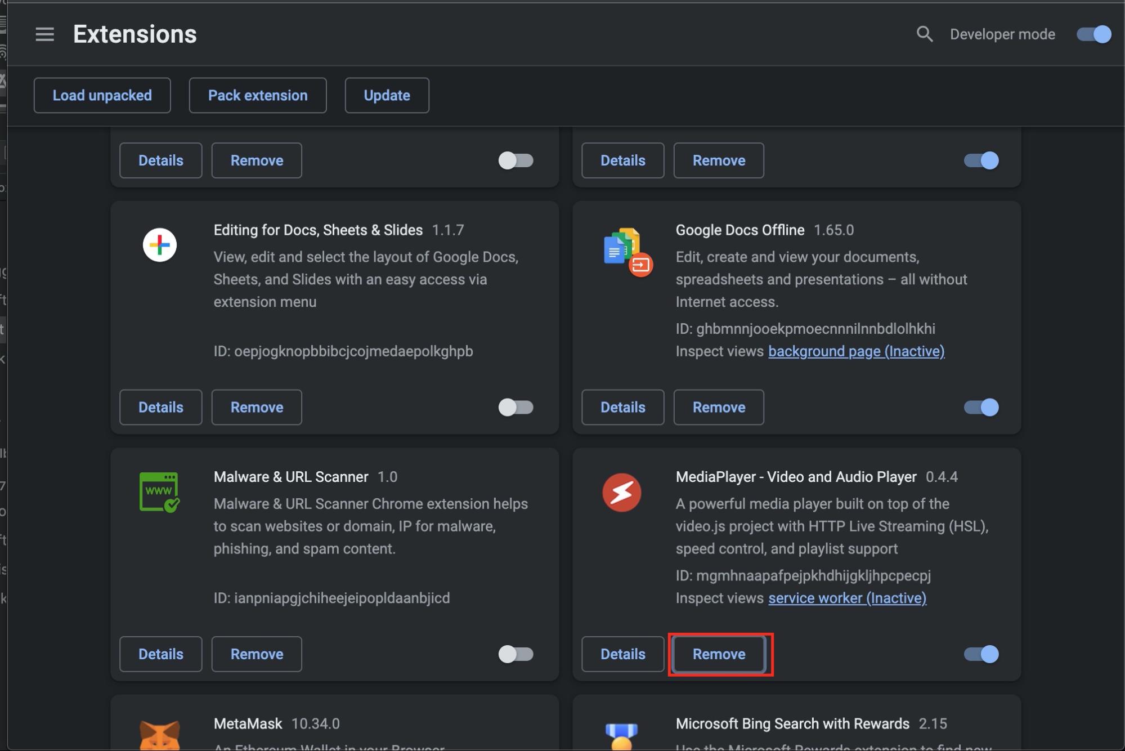The height and width of the screenshot is (751, 1125).
Task: Click Microsoft Bing Search with Rewards title
Action: pos(792,724)
